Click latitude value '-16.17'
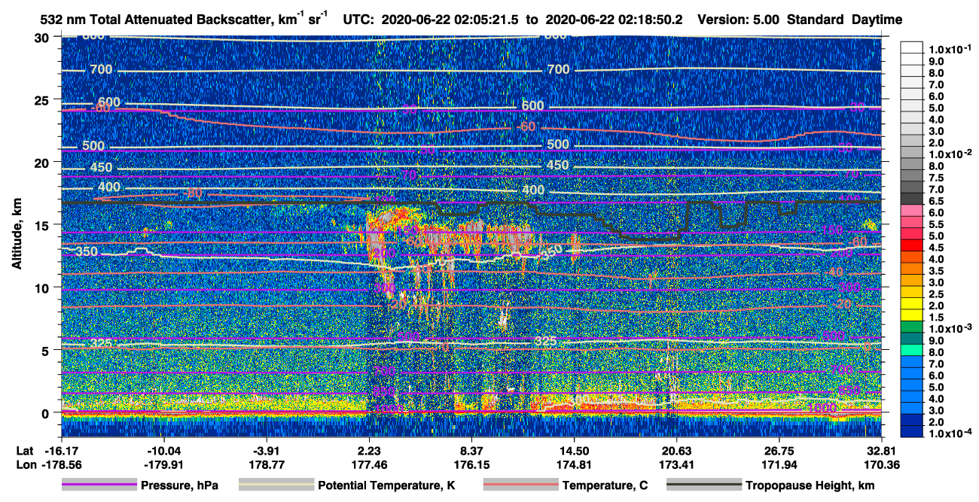The image size is (979, 502). (62, 450)
